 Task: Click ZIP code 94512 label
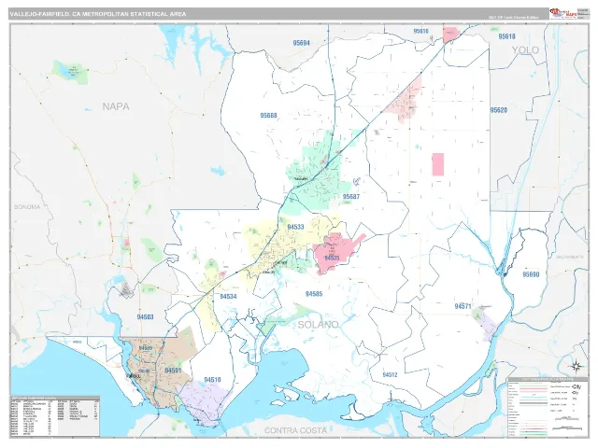click(390, 375)
